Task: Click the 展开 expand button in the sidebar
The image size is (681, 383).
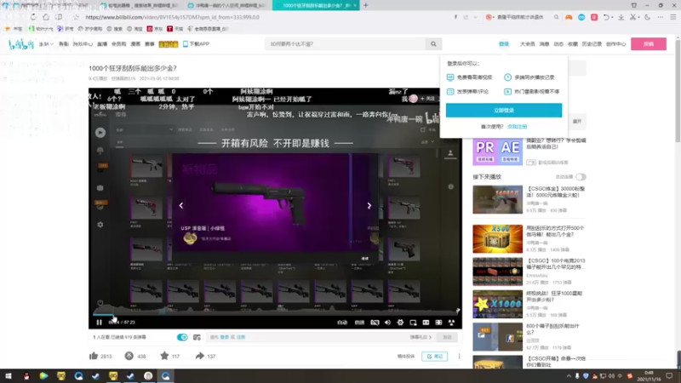Action: coord(577,121)
